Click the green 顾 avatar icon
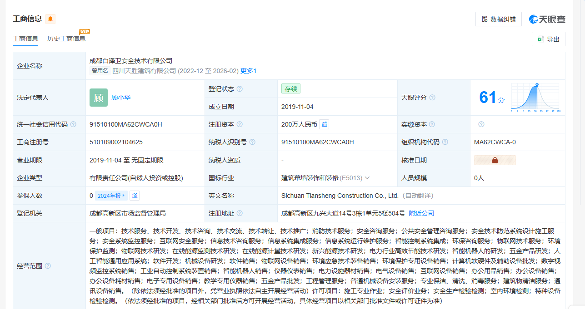 pyautogui.click(x=99, y=98)
